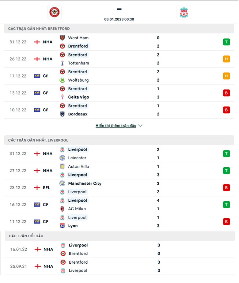This screenshot has width=239, height=283.
Task: Click the Brentford club crest in header
Action: tap(55, 12)
